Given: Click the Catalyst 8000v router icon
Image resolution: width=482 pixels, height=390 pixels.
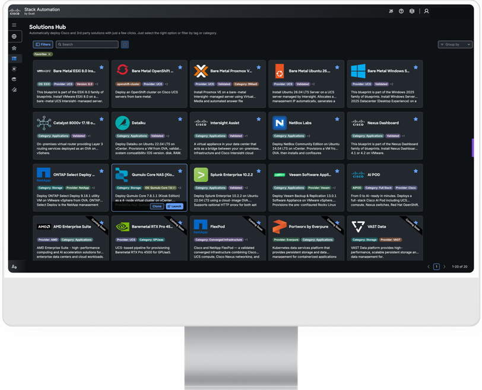Looking at the screenshot, I should click(x=44, y=123).
